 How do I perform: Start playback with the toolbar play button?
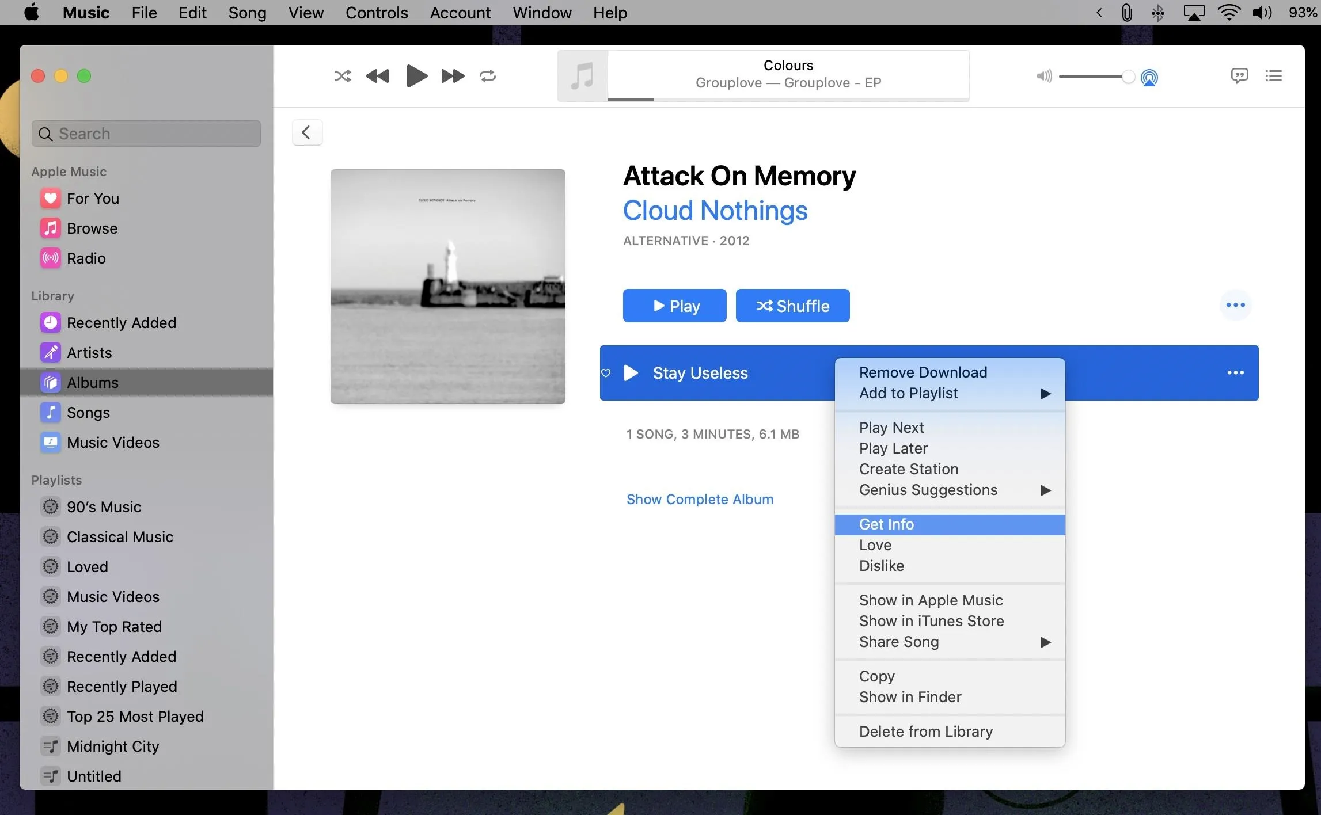click(416, 76)
